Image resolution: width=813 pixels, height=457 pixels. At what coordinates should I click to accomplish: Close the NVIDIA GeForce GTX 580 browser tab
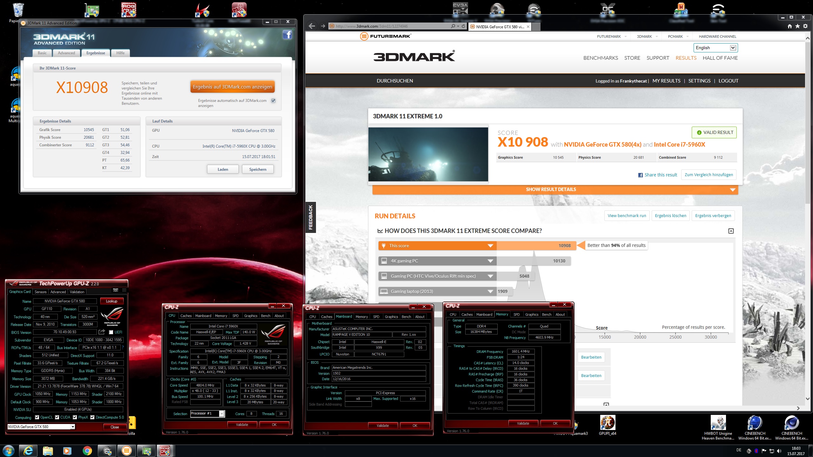[528, 27]
